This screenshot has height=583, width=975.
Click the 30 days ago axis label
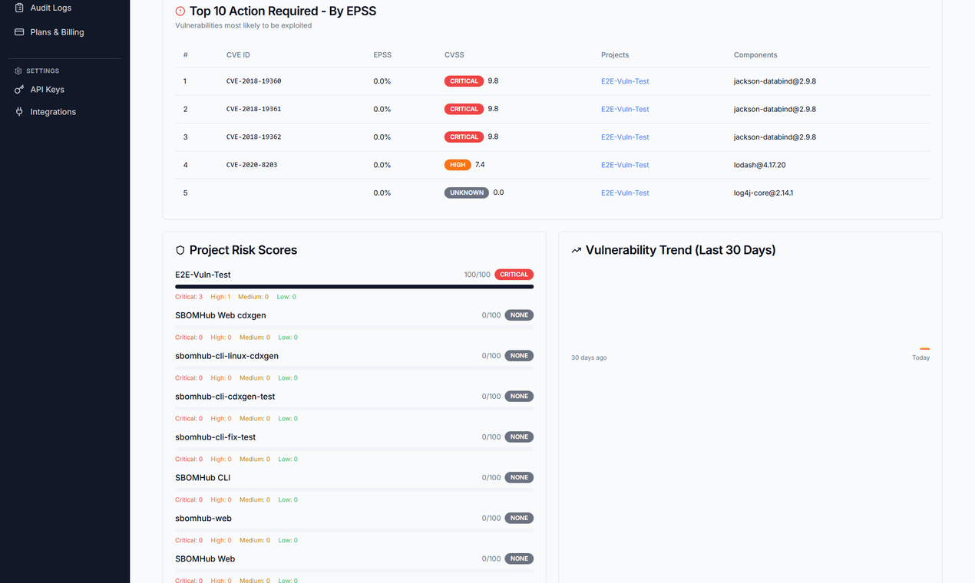[589, 358]
